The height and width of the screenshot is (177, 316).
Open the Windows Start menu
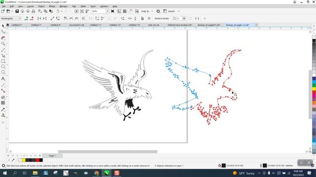[x=4, y=173]
